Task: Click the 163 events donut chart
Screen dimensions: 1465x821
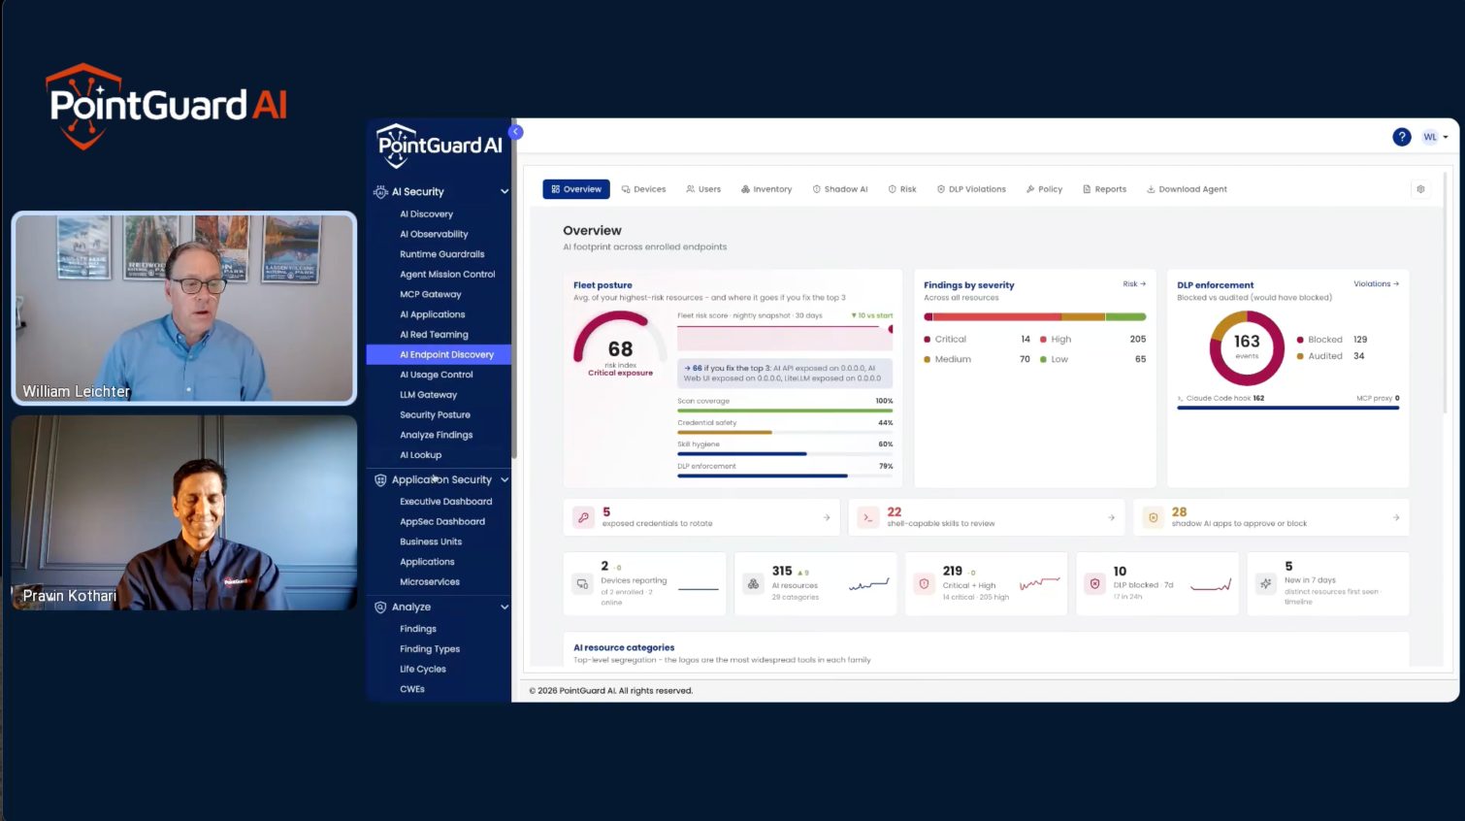Action: tap(1247, 347)
